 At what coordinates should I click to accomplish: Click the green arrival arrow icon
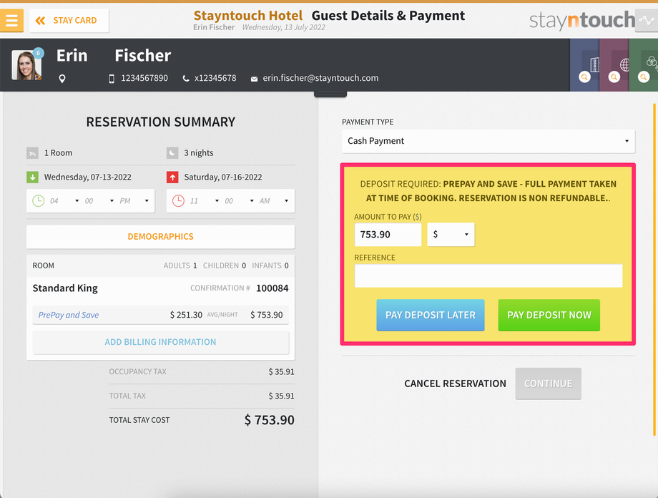(x=32, y=177)
